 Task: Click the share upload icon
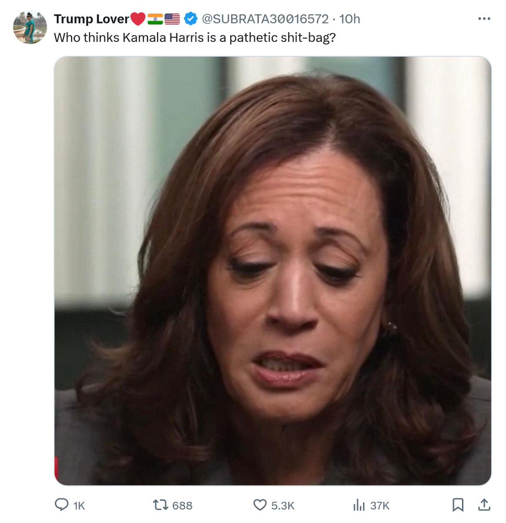[484, 505]
